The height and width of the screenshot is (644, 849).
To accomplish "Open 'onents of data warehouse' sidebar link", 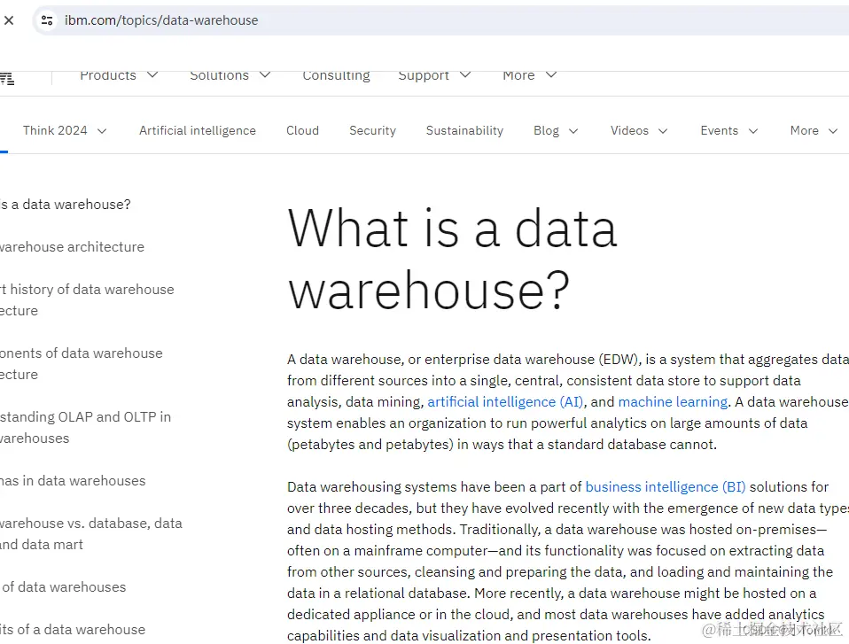I will [82, 364].
